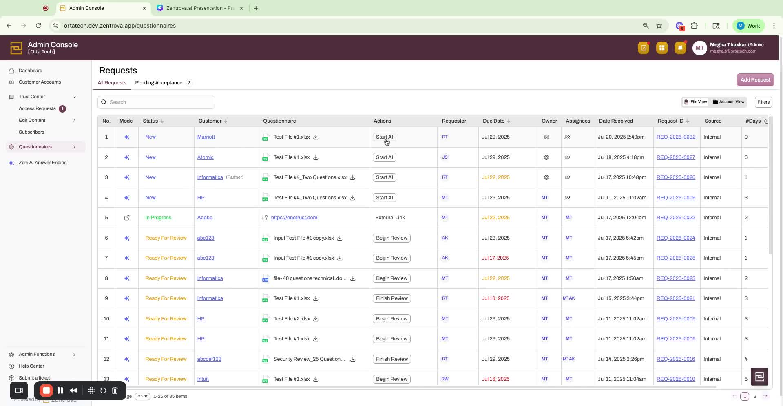Expand the Admin Functions submenu arrow
Screen dimensions: 783x406
[74, 355]
